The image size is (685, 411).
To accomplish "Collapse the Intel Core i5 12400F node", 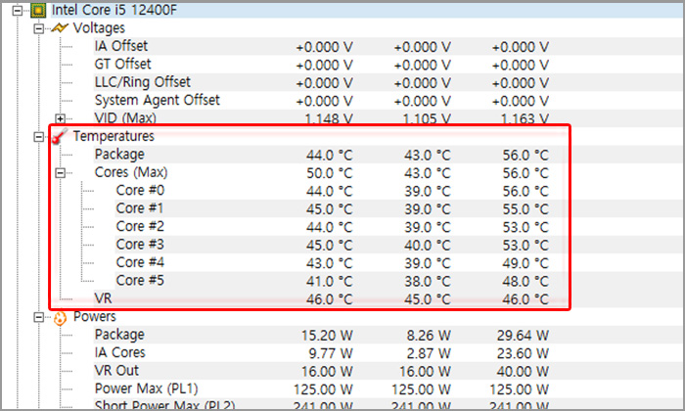I will (x=18, y=11).
